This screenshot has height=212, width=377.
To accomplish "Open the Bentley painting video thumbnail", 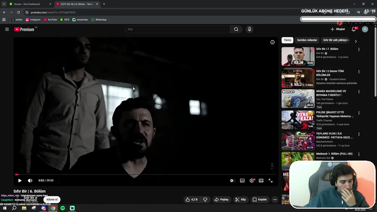I will click(x=298, y=99).
